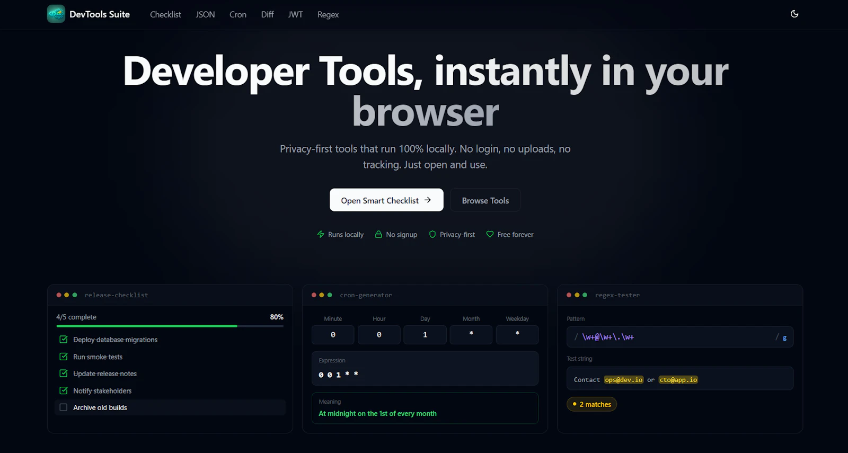Screen dimensions: 848x453
Task: Select JWT in the navigation
Action: click(x=295, y=14)
